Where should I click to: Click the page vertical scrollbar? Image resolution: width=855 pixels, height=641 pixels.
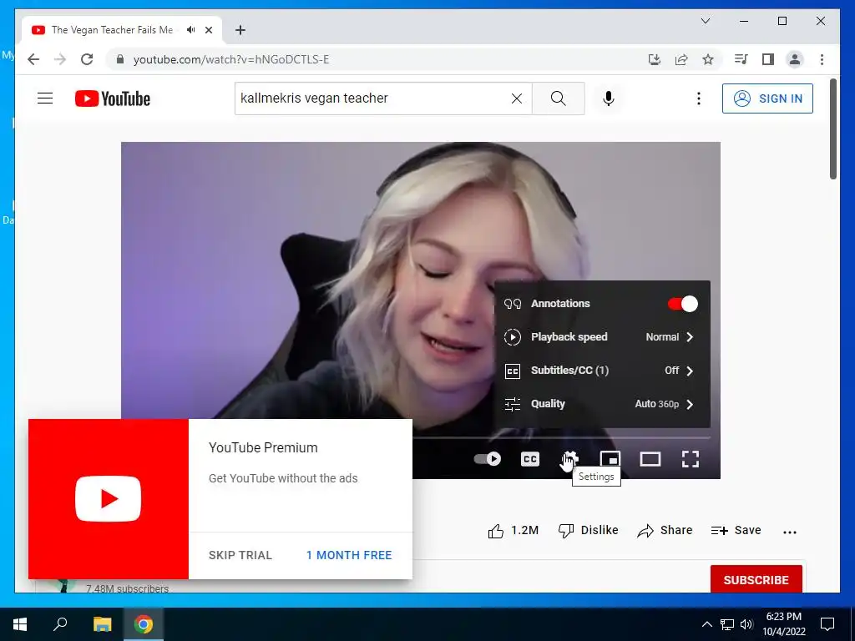[x=832, y=129]
